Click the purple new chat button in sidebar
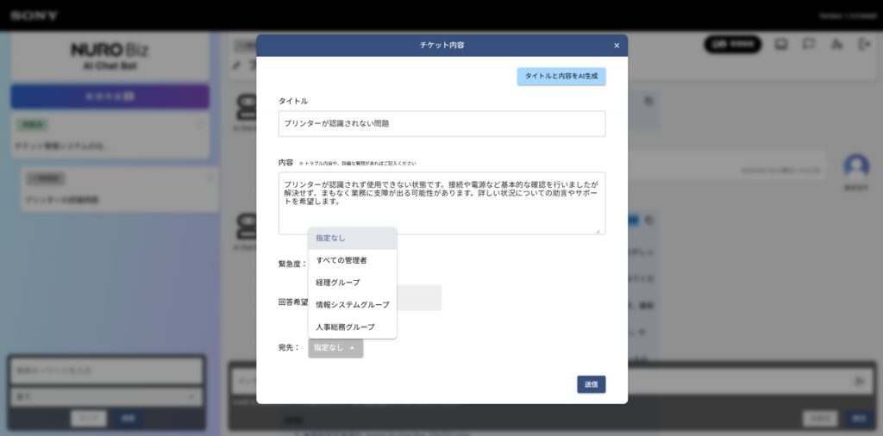The width and height of the screenshot is (883, 436). click(110, 97)
